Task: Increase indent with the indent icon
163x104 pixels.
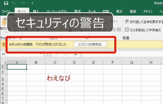Action: 119,30
